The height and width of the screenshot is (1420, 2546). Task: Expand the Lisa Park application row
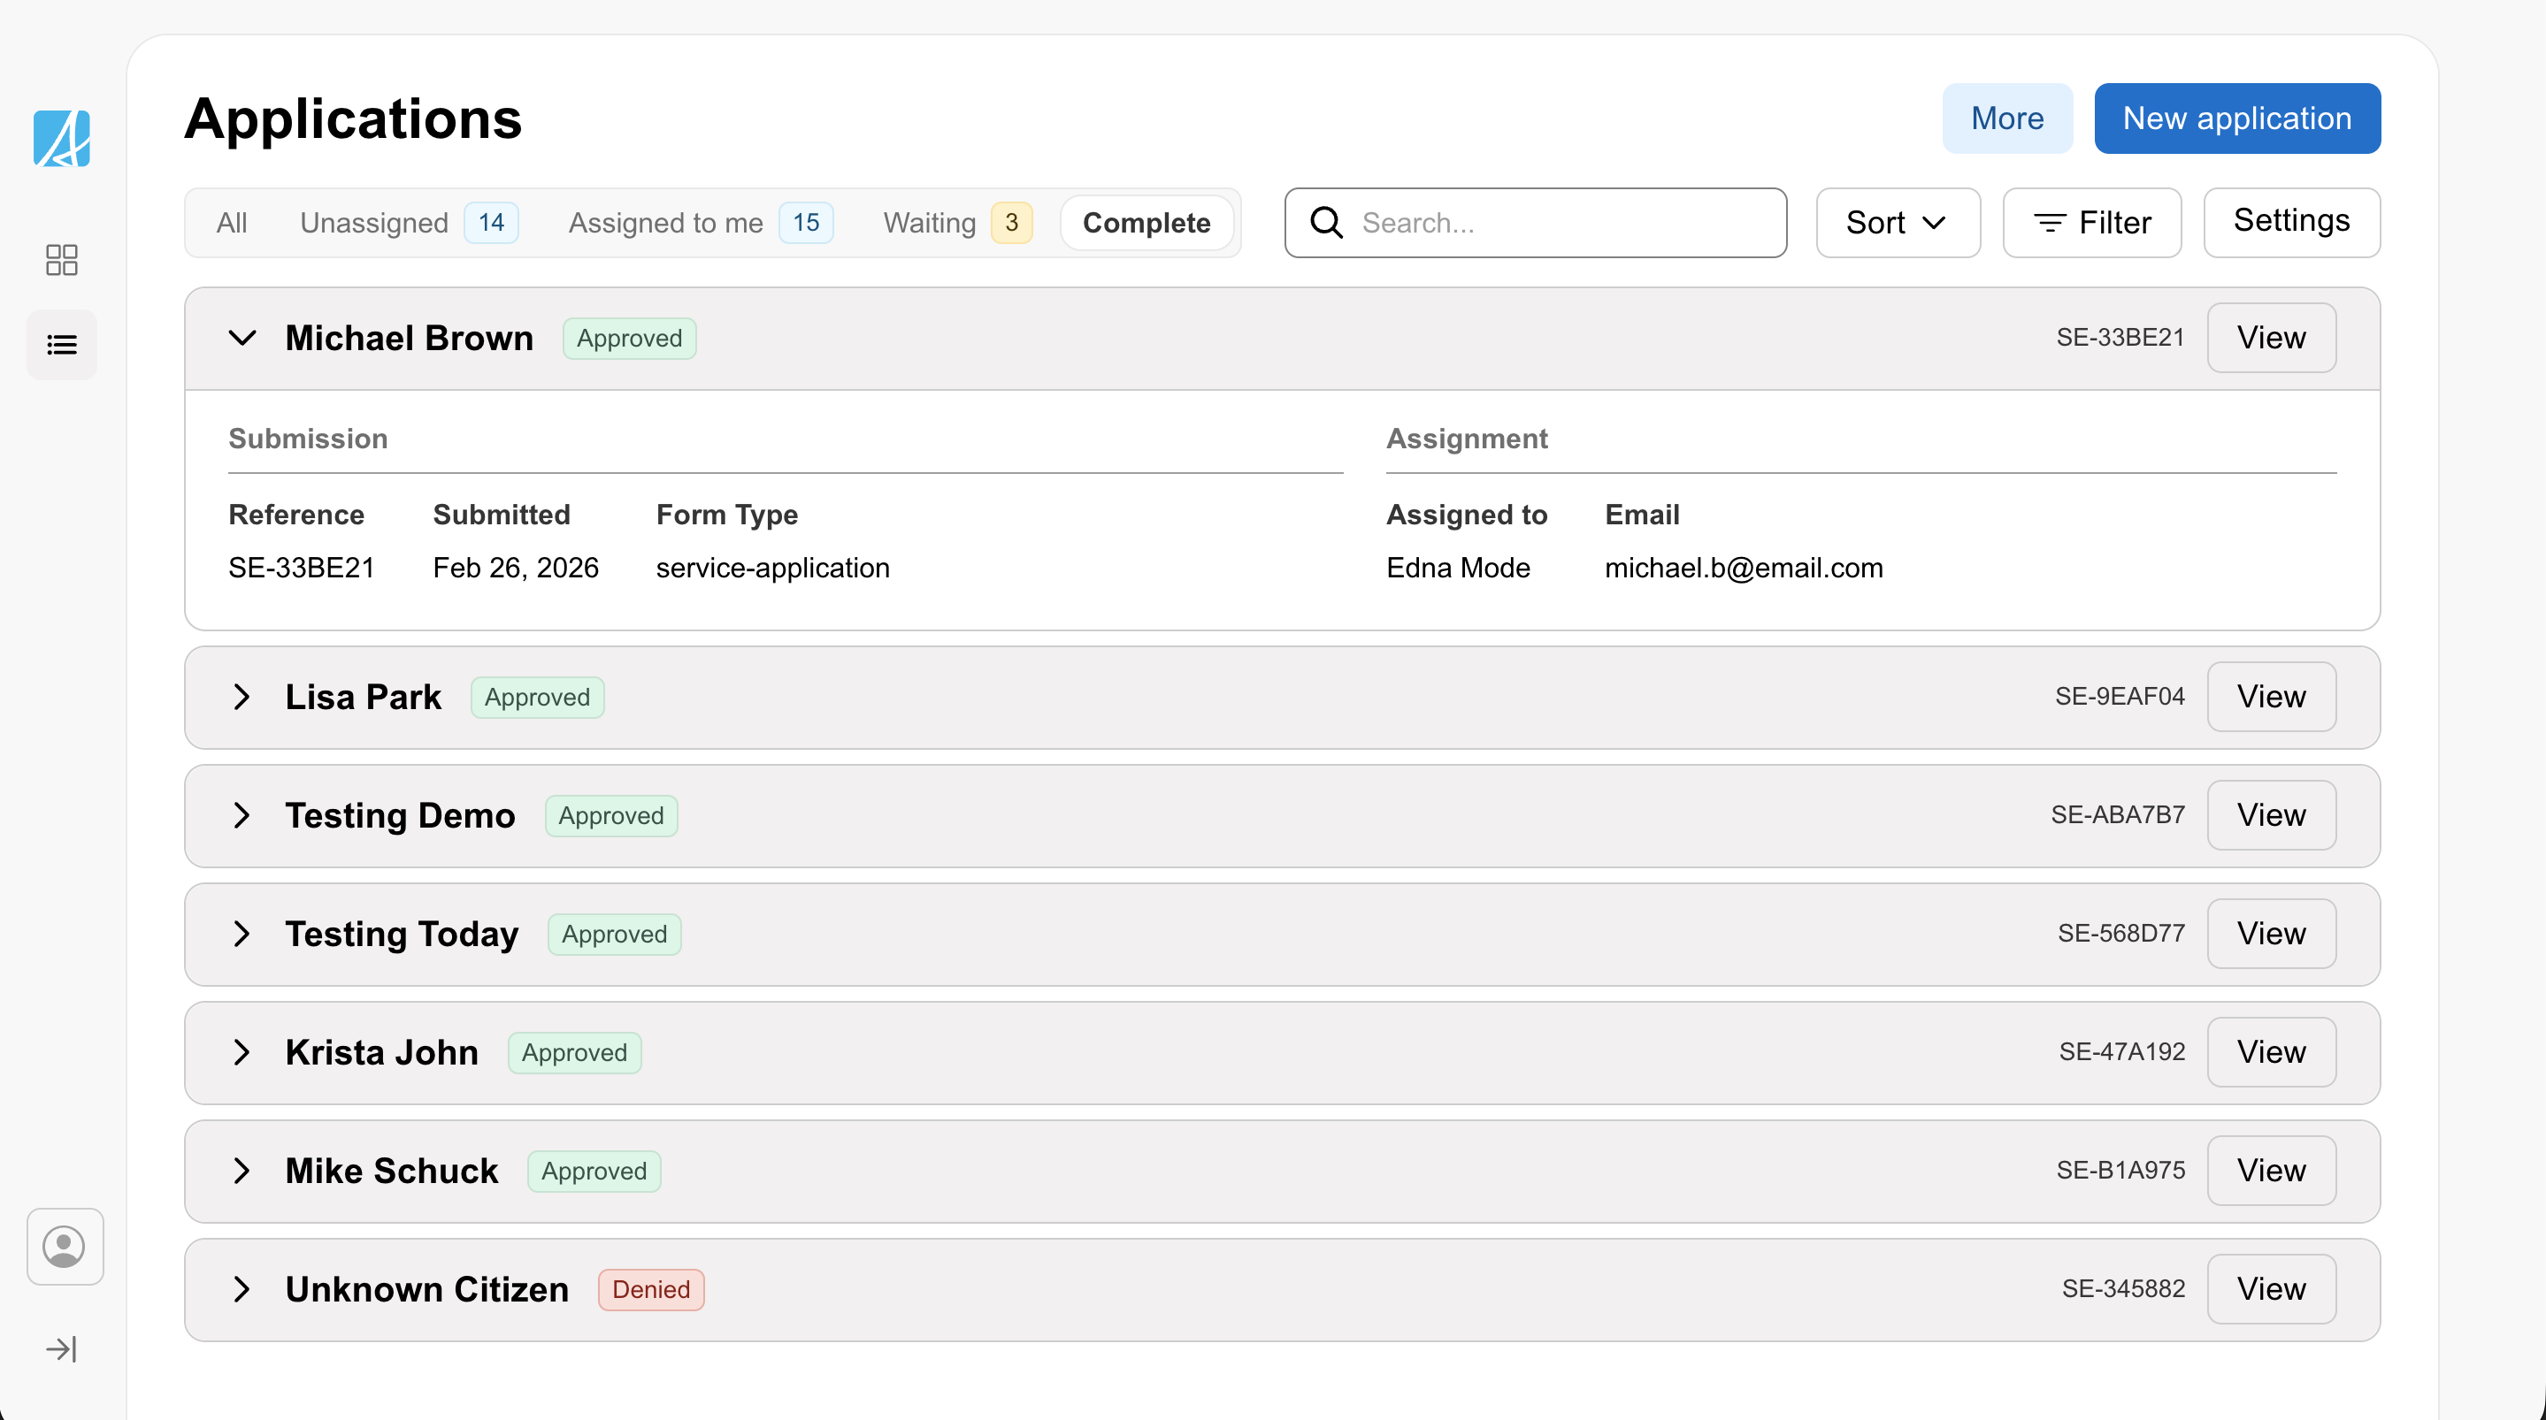pyautogui.click(x=243, y=697)
